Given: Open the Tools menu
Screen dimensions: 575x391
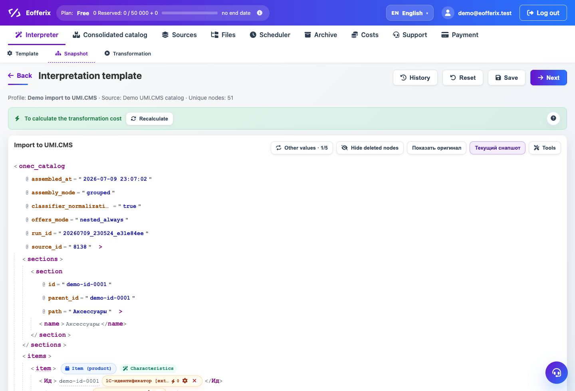Looking at the screenshot, I should pyautogui.click(x=545, y=148).
